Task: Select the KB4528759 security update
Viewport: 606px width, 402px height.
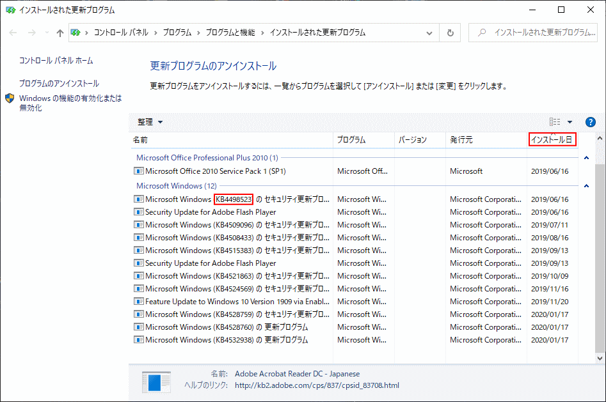Action: point(237,314)
